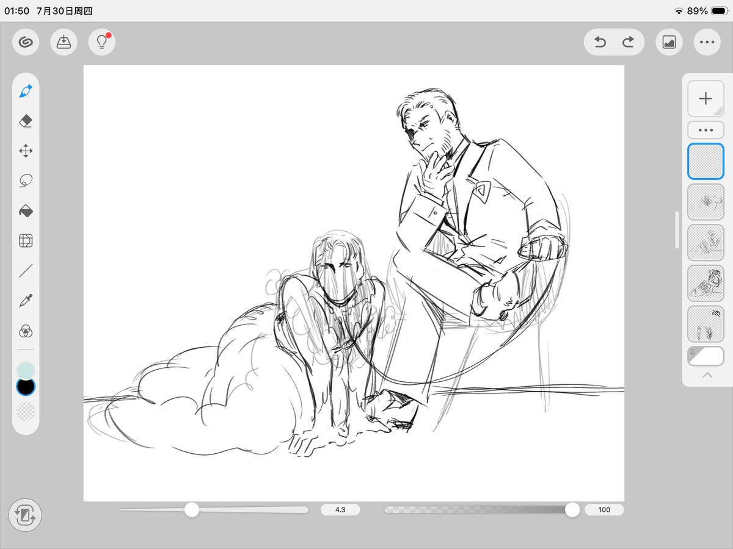This screenshot has width=733, height=549.
Task: Open the layer options three-dot button
Action: [706, 130]
